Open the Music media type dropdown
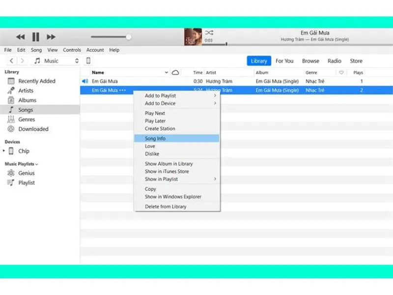The height and width of the screenshot is (295, 393). point(56,60)
